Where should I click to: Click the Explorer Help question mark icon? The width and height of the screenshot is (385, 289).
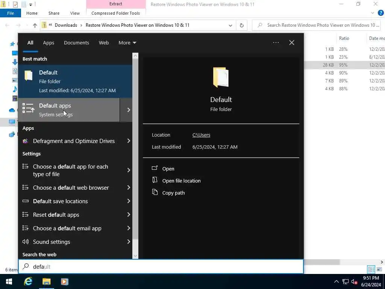pos(380,13)
